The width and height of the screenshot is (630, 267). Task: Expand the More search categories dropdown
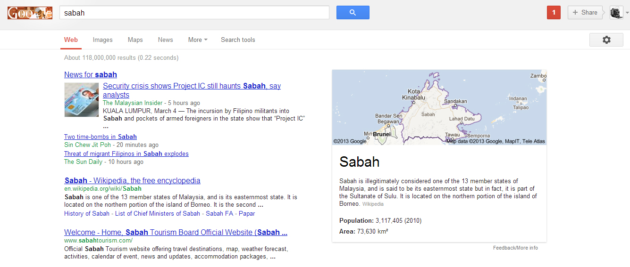click(197, 40)
